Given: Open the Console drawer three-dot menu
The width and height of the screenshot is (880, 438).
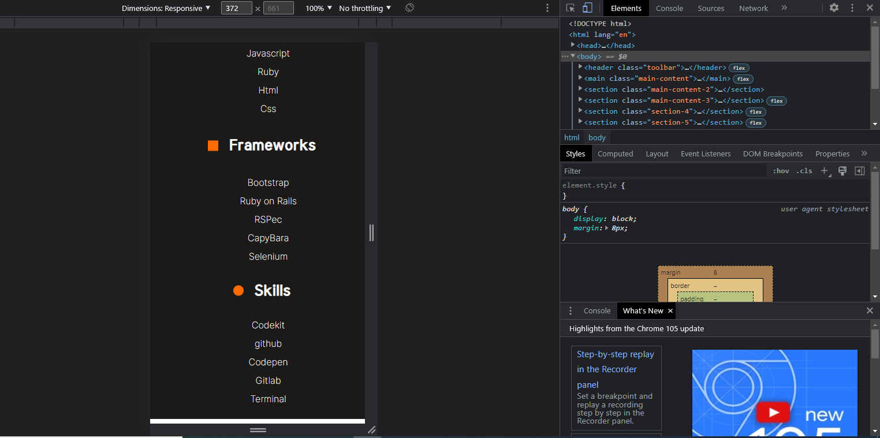Looking at the screenshot, I should [x=570, y=310].
